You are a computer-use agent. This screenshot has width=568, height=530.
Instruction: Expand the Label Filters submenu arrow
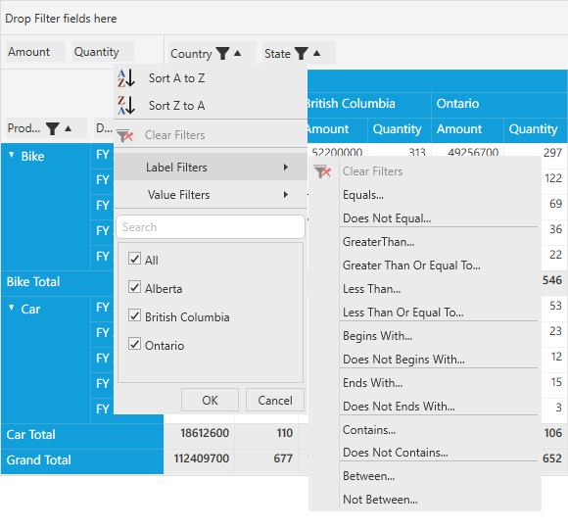click(286, 167)
